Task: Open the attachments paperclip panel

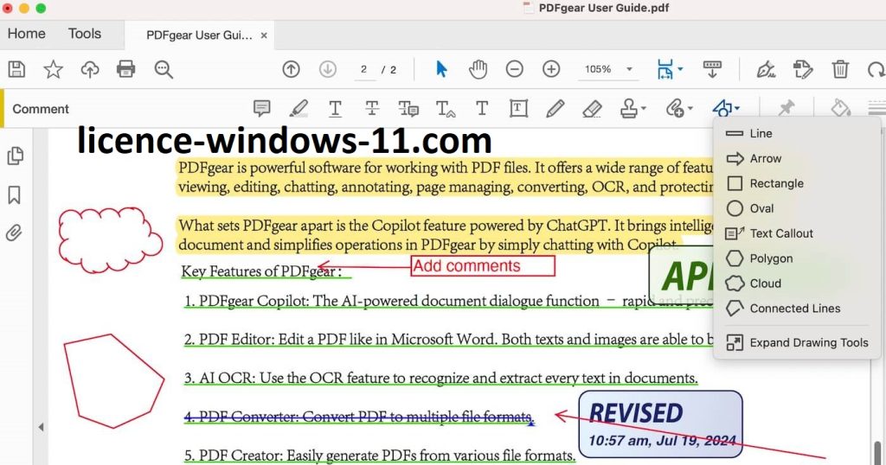Action: [15, 232]
